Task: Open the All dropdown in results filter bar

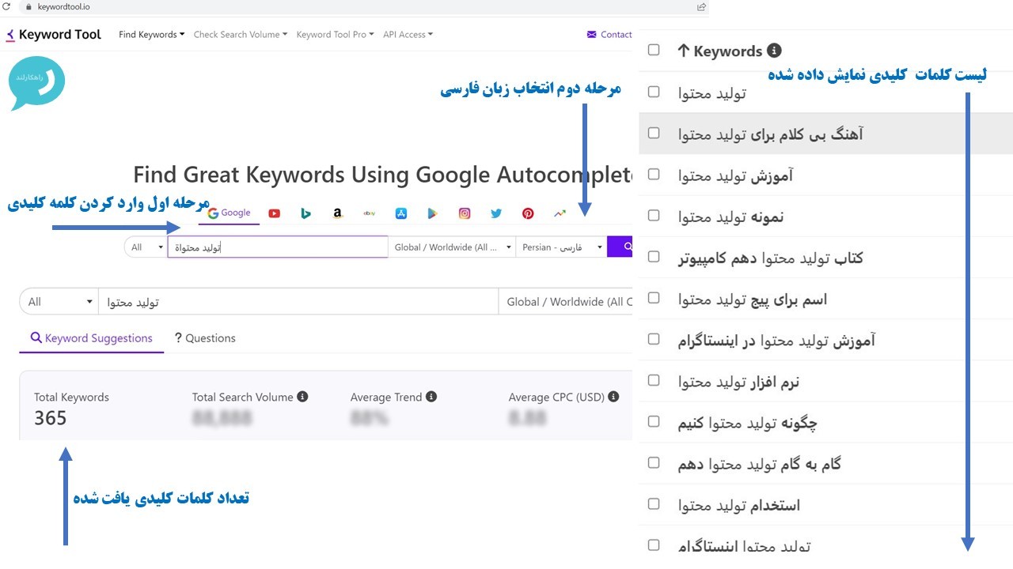Action: pos(59,302)
